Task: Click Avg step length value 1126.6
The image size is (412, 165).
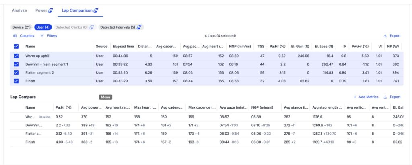Action: pos(318,117)
